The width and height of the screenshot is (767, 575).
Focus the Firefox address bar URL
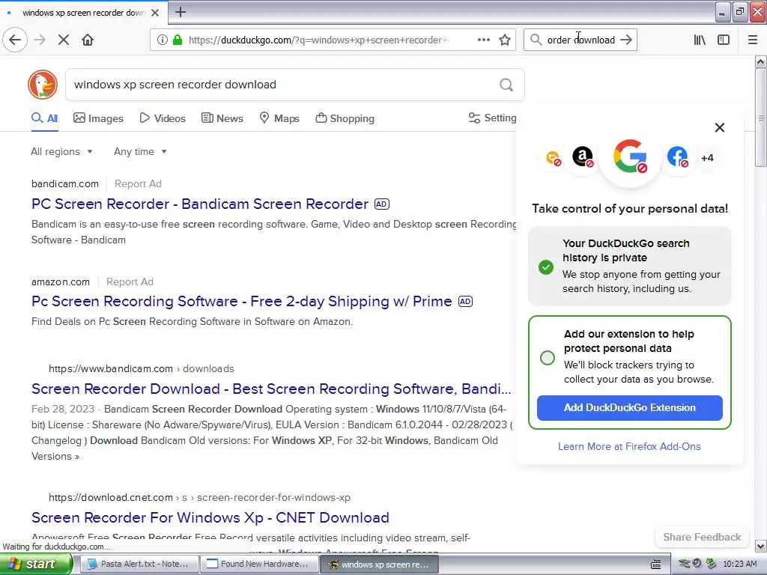click(318, 40)
